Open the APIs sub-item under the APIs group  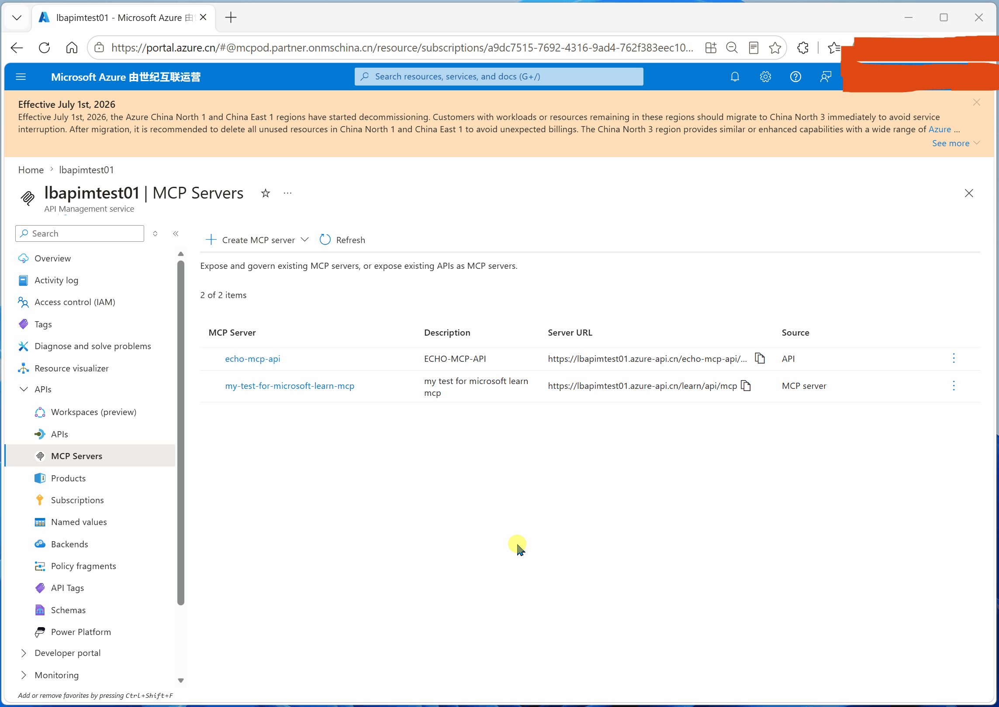pyautogui.click(x=59, y=434)
